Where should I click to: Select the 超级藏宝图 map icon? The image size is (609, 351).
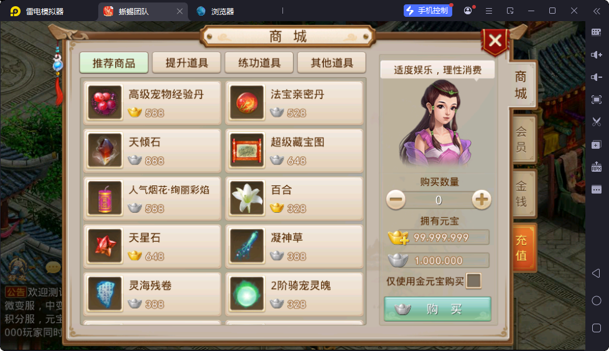coord(246,151)
